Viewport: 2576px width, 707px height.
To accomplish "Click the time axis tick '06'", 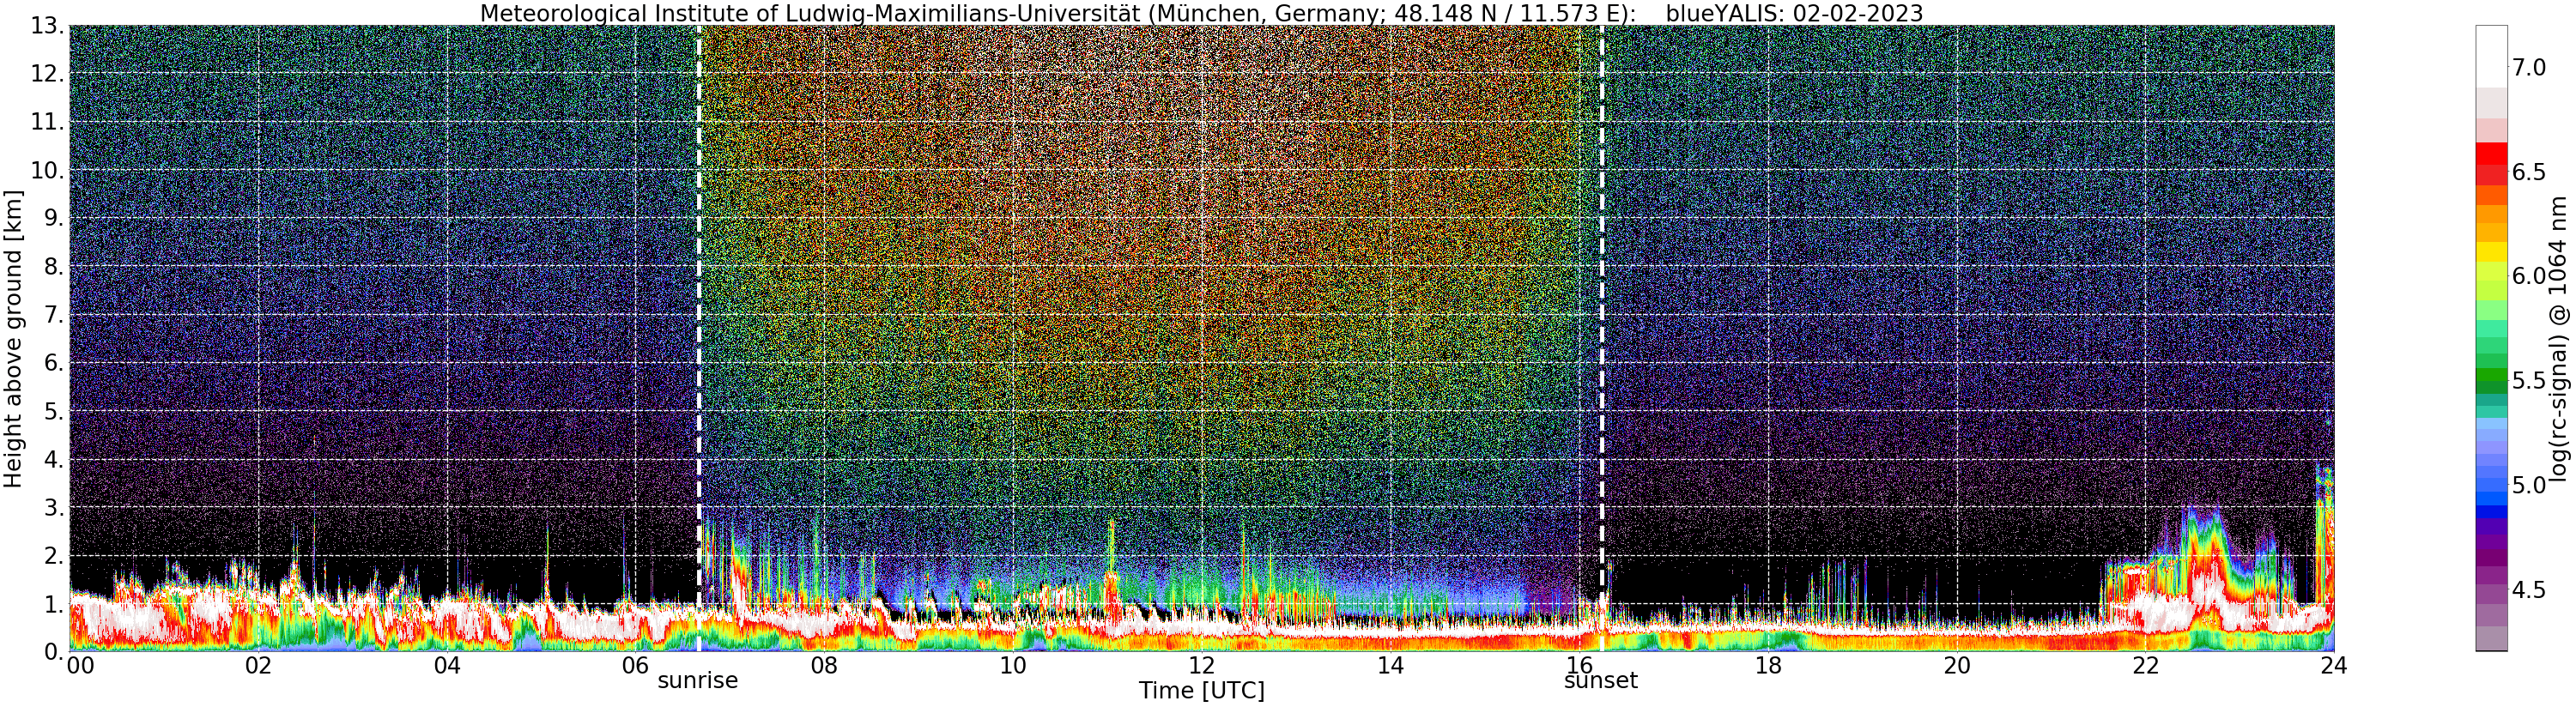I will 635,666.
